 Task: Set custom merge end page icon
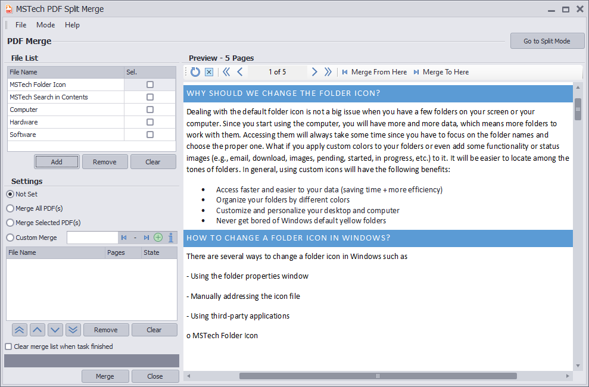click(146, 238)
